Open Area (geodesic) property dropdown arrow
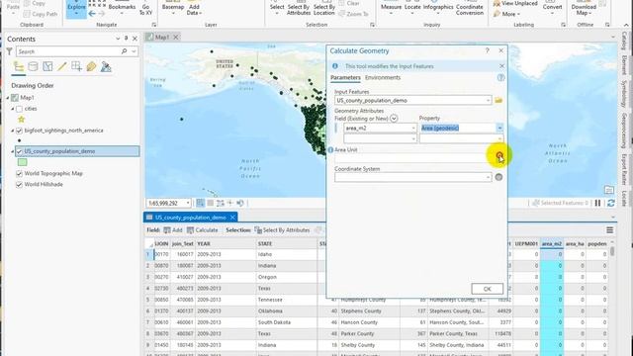 click(x=499, y=128)
